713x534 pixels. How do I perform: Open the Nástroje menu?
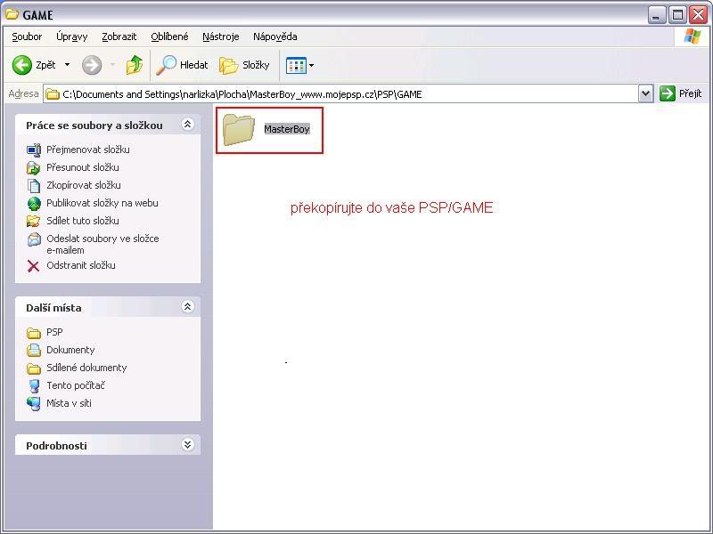click(220, 36)
